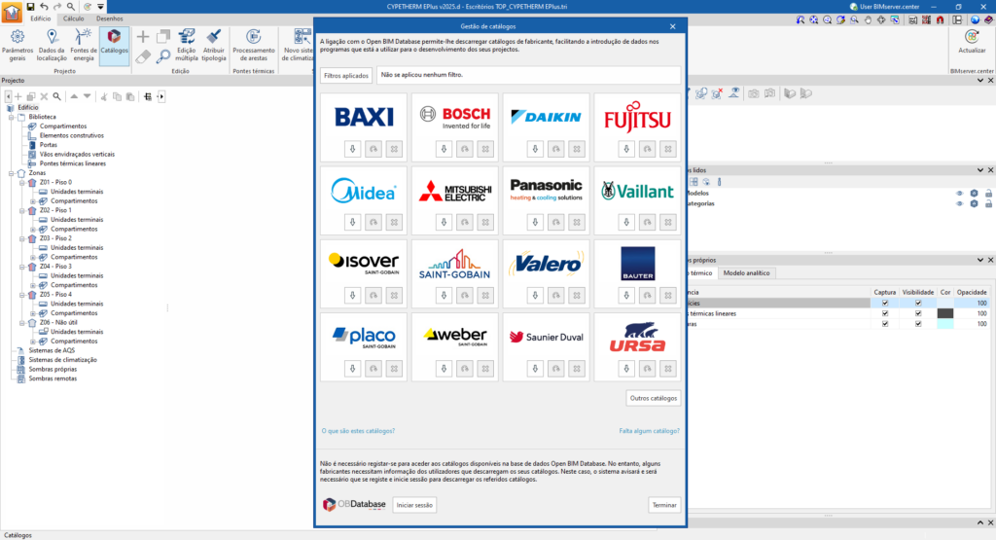Click Actualizar BIMserver.center icon
Image resolution: width=996 pixels, height=540 pixels.
972,42
